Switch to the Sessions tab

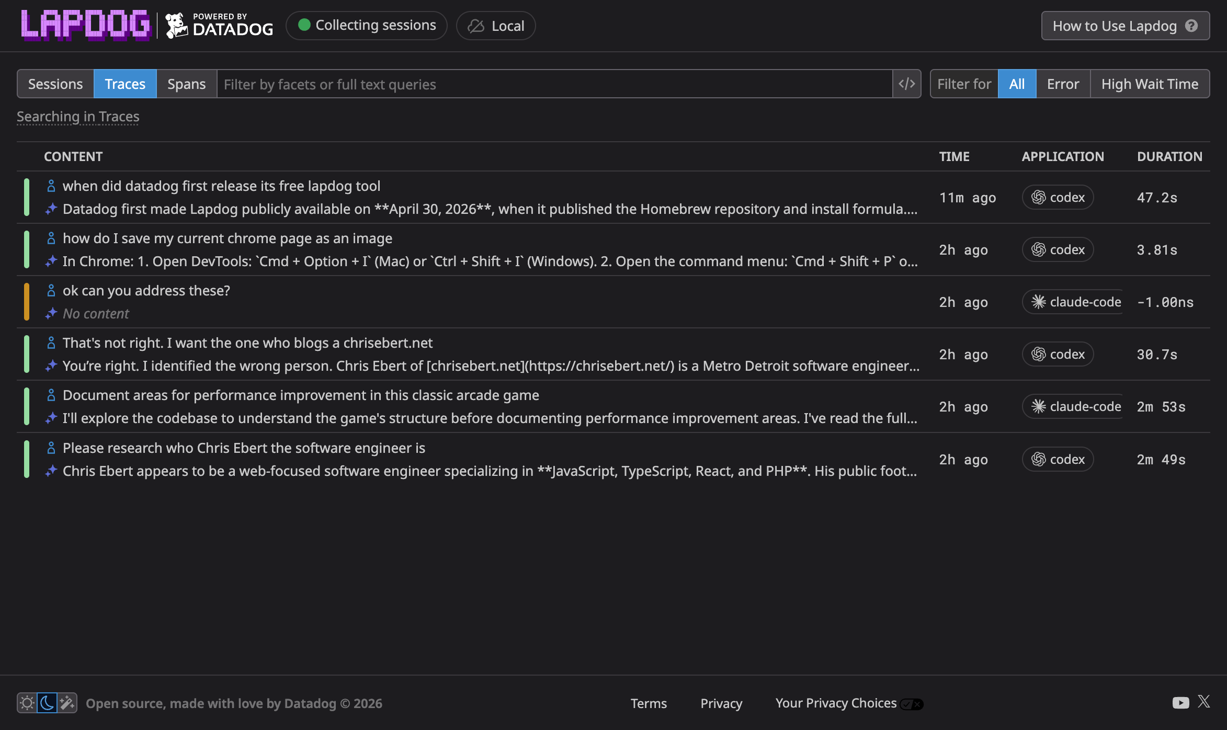coord(55,84)
